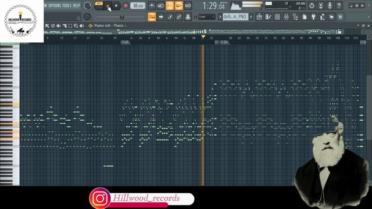372x209 pixels.
Task: Open the Piano roll - Piano breadcrumb
Action: 110,26
